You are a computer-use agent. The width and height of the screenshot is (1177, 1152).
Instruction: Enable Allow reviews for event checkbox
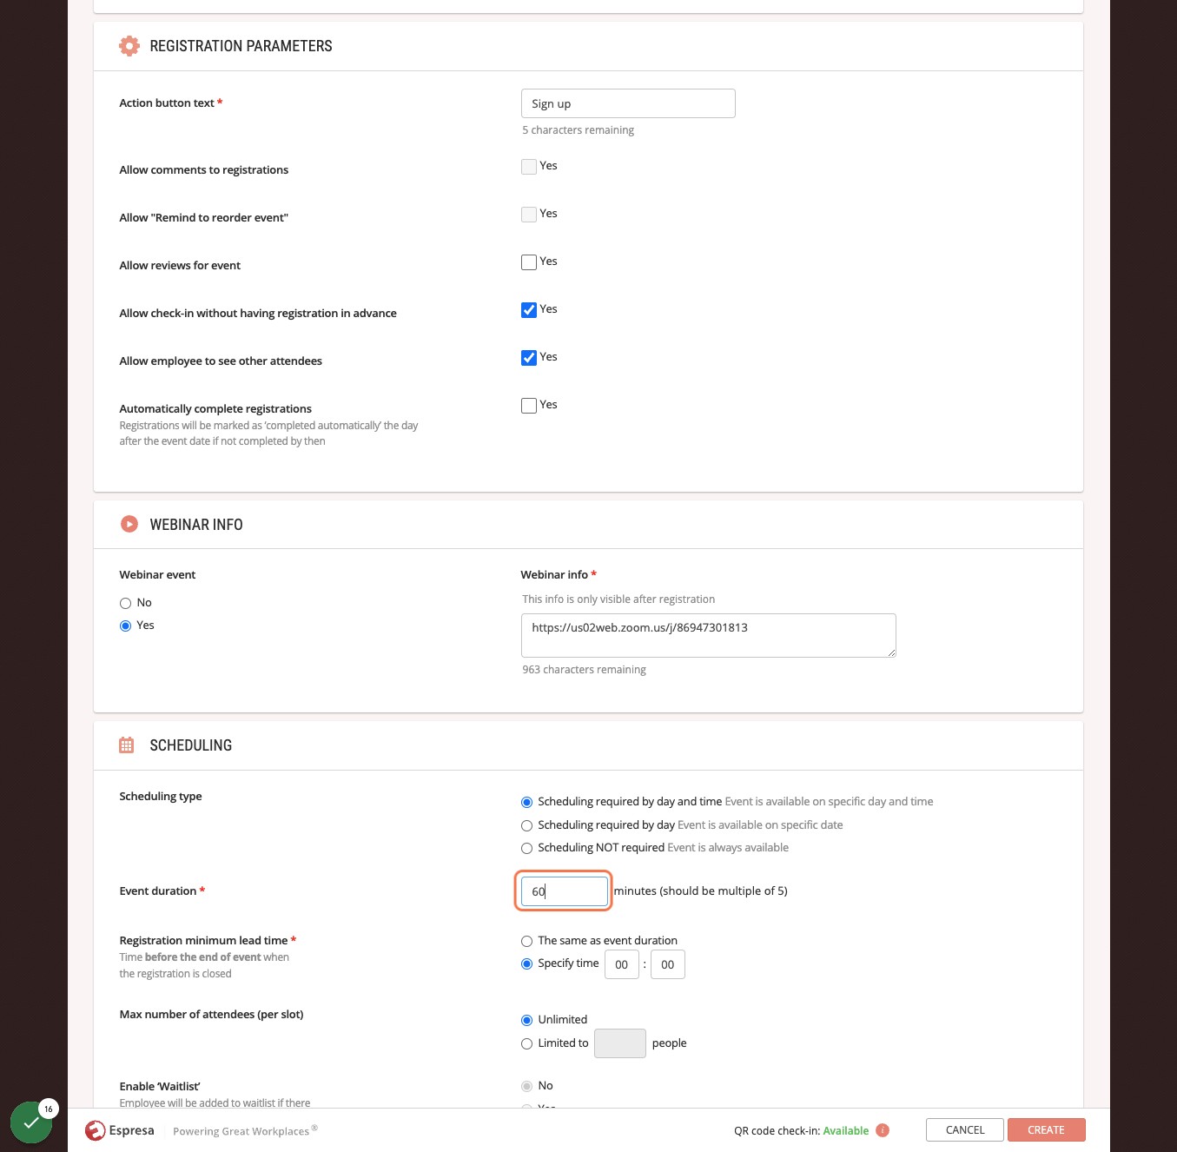[x=529, y=262]
